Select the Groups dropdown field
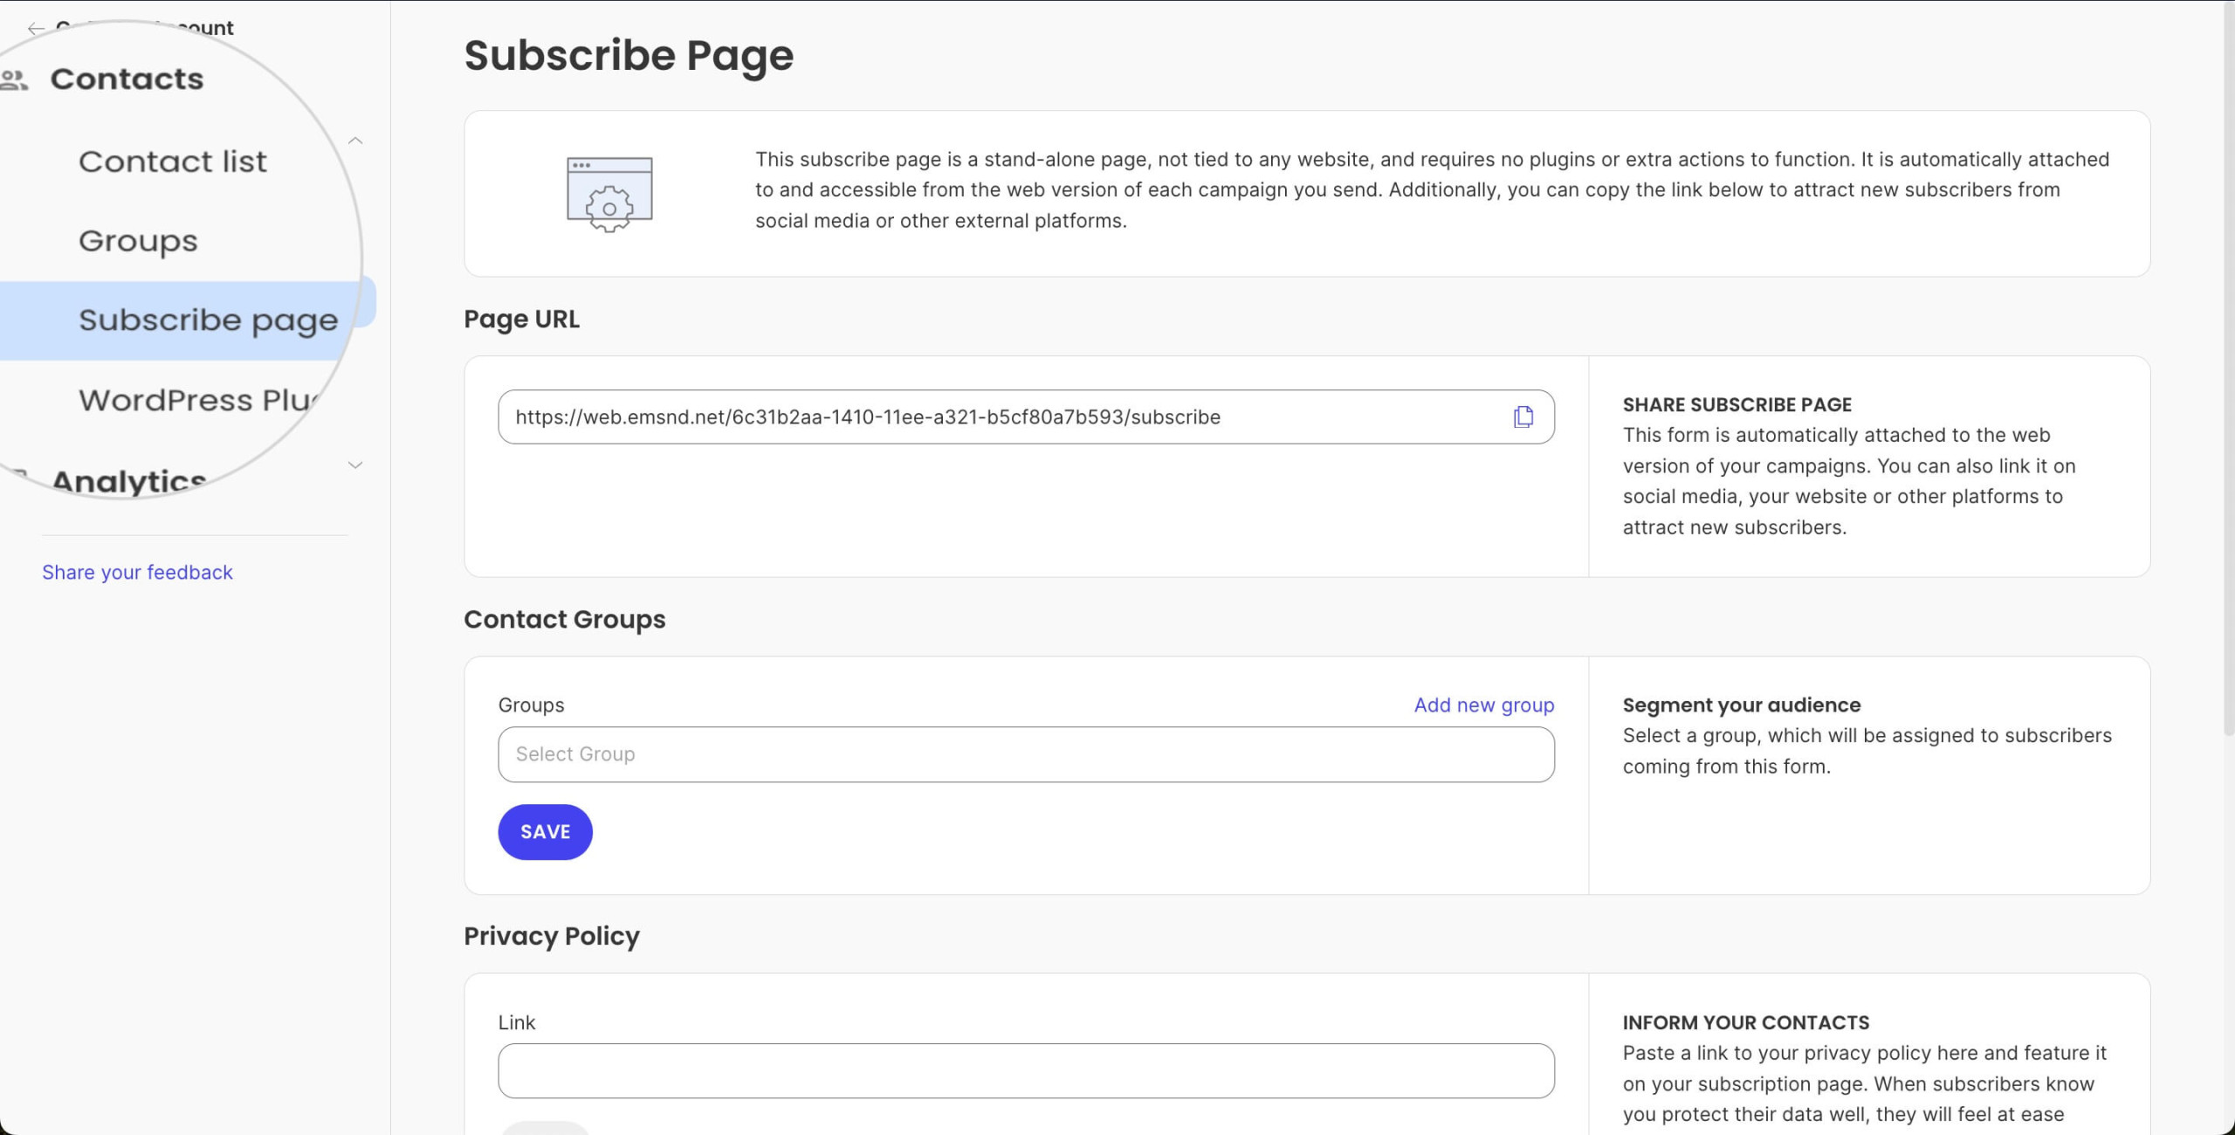The height and width of the screenshot is (1135, 2235). pyautogui.click(x=1025, y=753)
